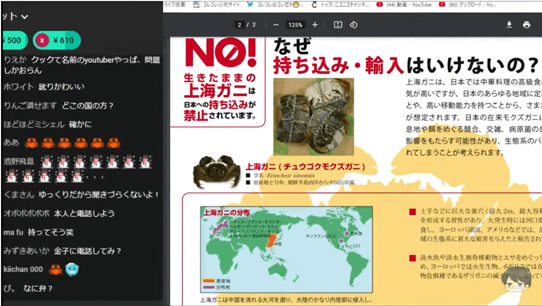Click the PDF zoom out minus button
The image size is (542, 306).
tap(276, 25)
